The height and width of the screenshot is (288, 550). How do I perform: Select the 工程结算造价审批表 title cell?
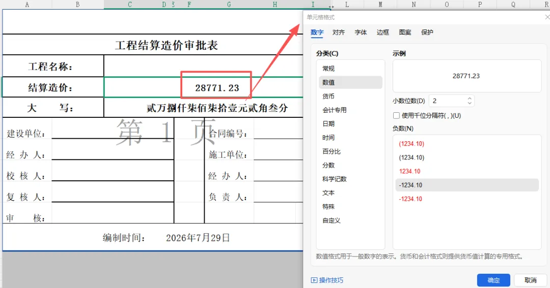(167, 45)
